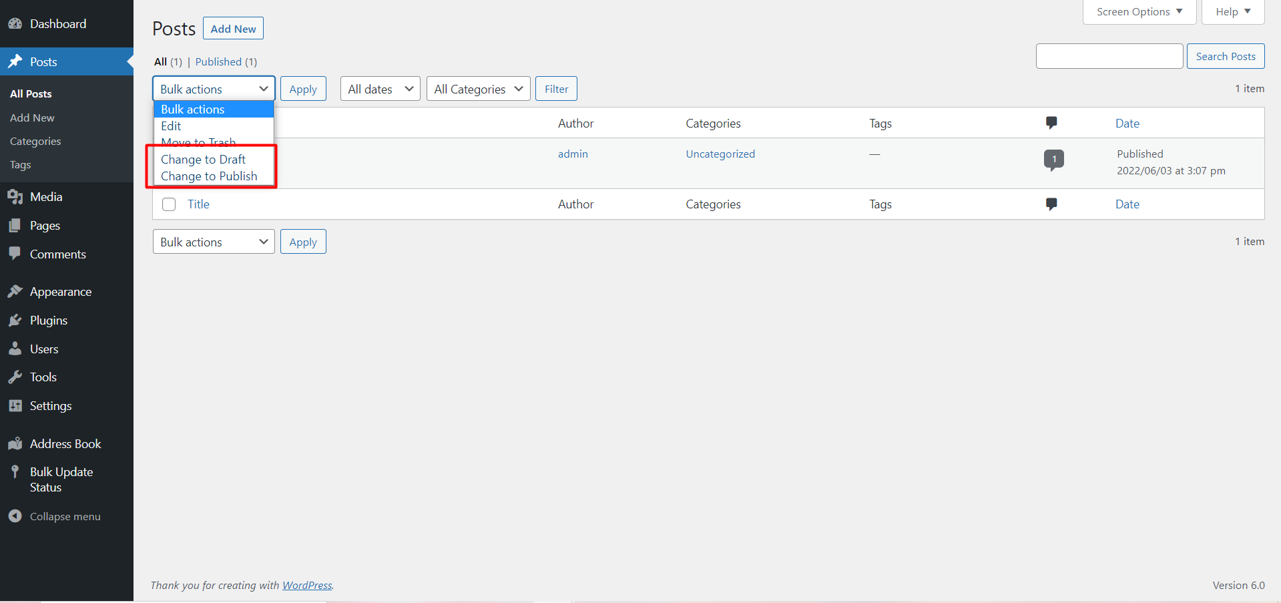The width and height of the screenshot is (1281, 603).
Task: Click the comment count bubble showing 1
Action: pos(1053,160)
